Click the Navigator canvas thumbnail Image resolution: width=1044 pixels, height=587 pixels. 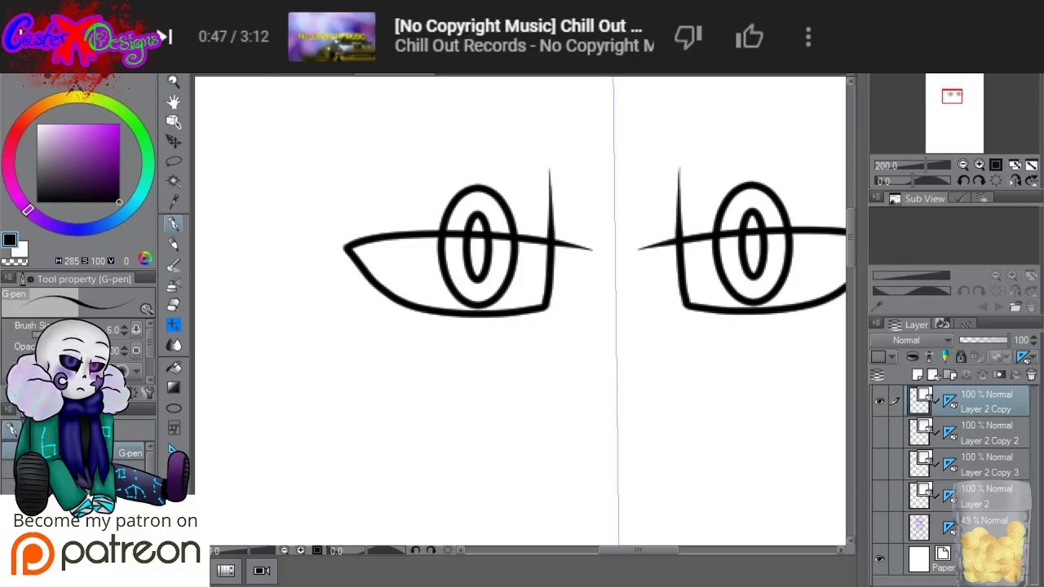(x=954, y=113)
